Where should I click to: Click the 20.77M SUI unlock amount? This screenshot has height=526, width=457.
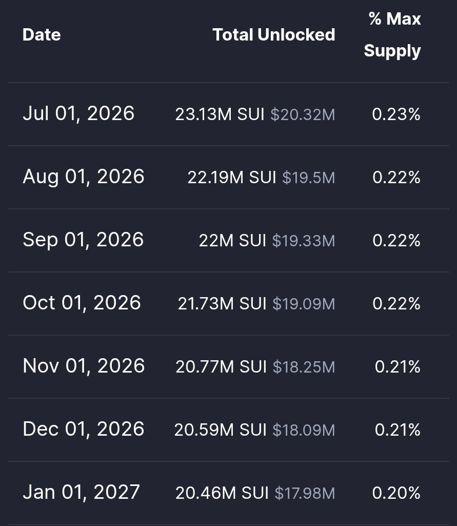pyautogui.click(x=221, y=366)
